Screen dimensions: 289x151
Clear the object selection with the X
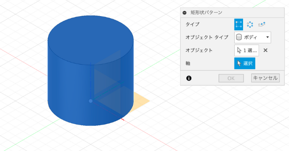coord(265,50)
